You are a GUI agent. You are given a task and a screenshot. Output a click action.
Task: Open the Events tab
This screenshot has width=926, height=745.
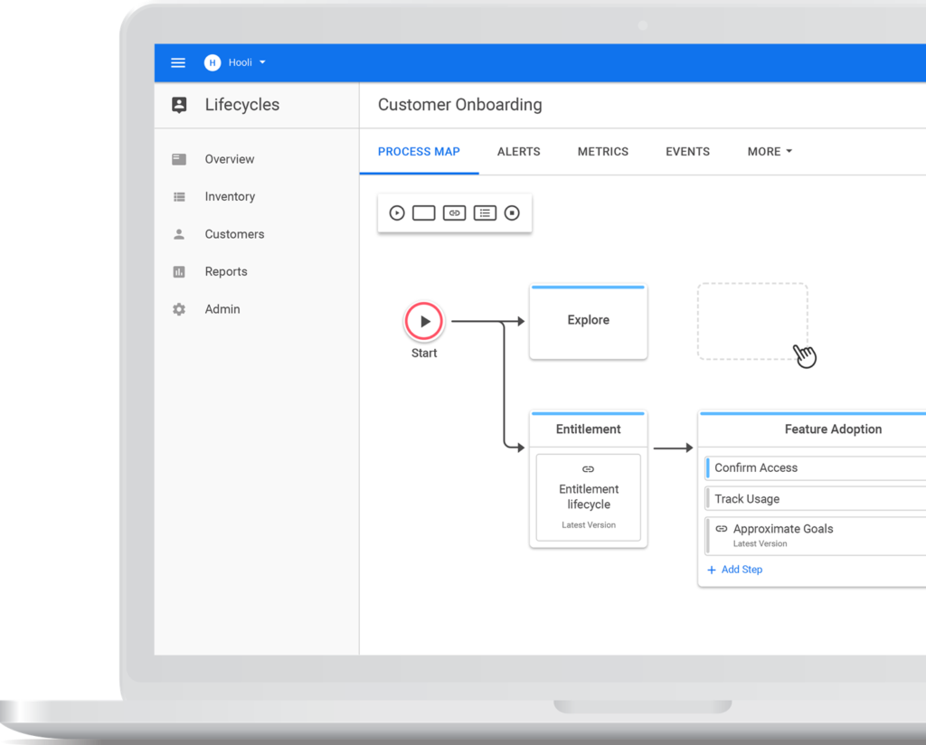coord(687,152)
